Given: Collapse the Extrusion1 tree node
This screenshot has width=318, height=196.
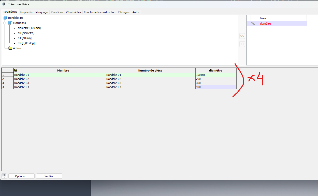Looking at the screenshot, I should (5, 23).
